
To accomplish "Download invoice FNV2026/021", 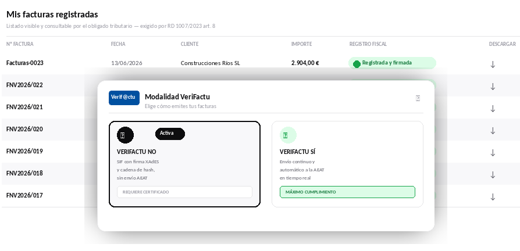I will coord(493,109).
